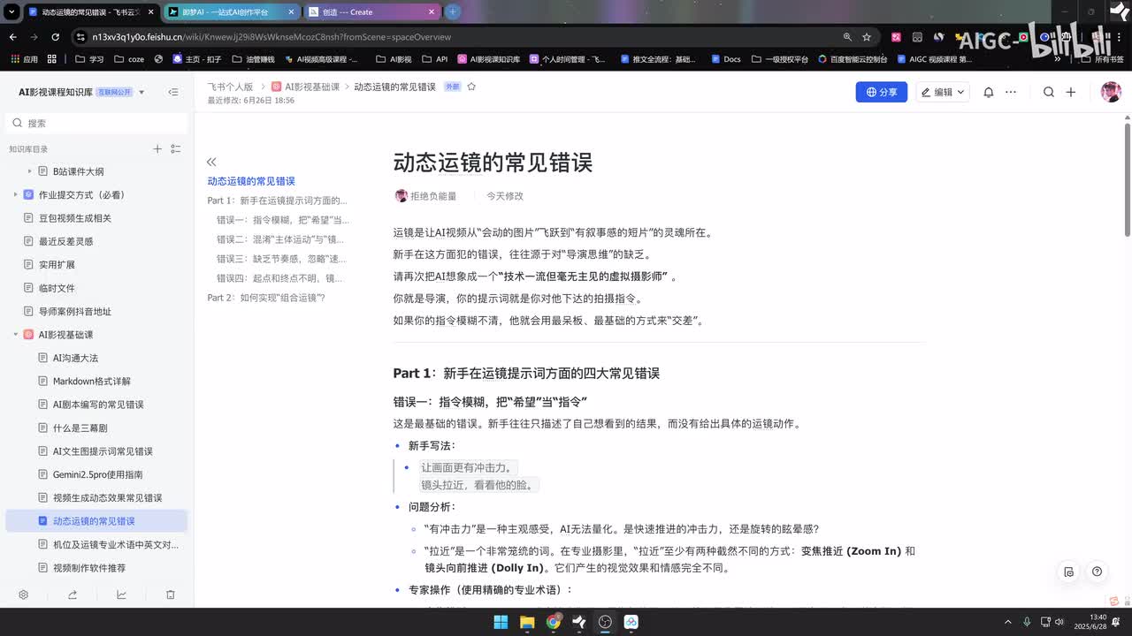Reload the browser page
1132x636 pixels.
pos(55,37)
